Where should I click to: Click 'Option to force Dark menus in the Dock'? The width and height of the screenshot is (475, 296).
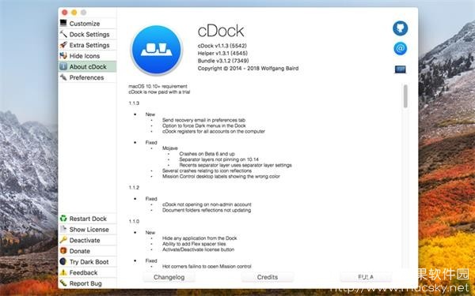pyautogui.click(x=204, y=126)
